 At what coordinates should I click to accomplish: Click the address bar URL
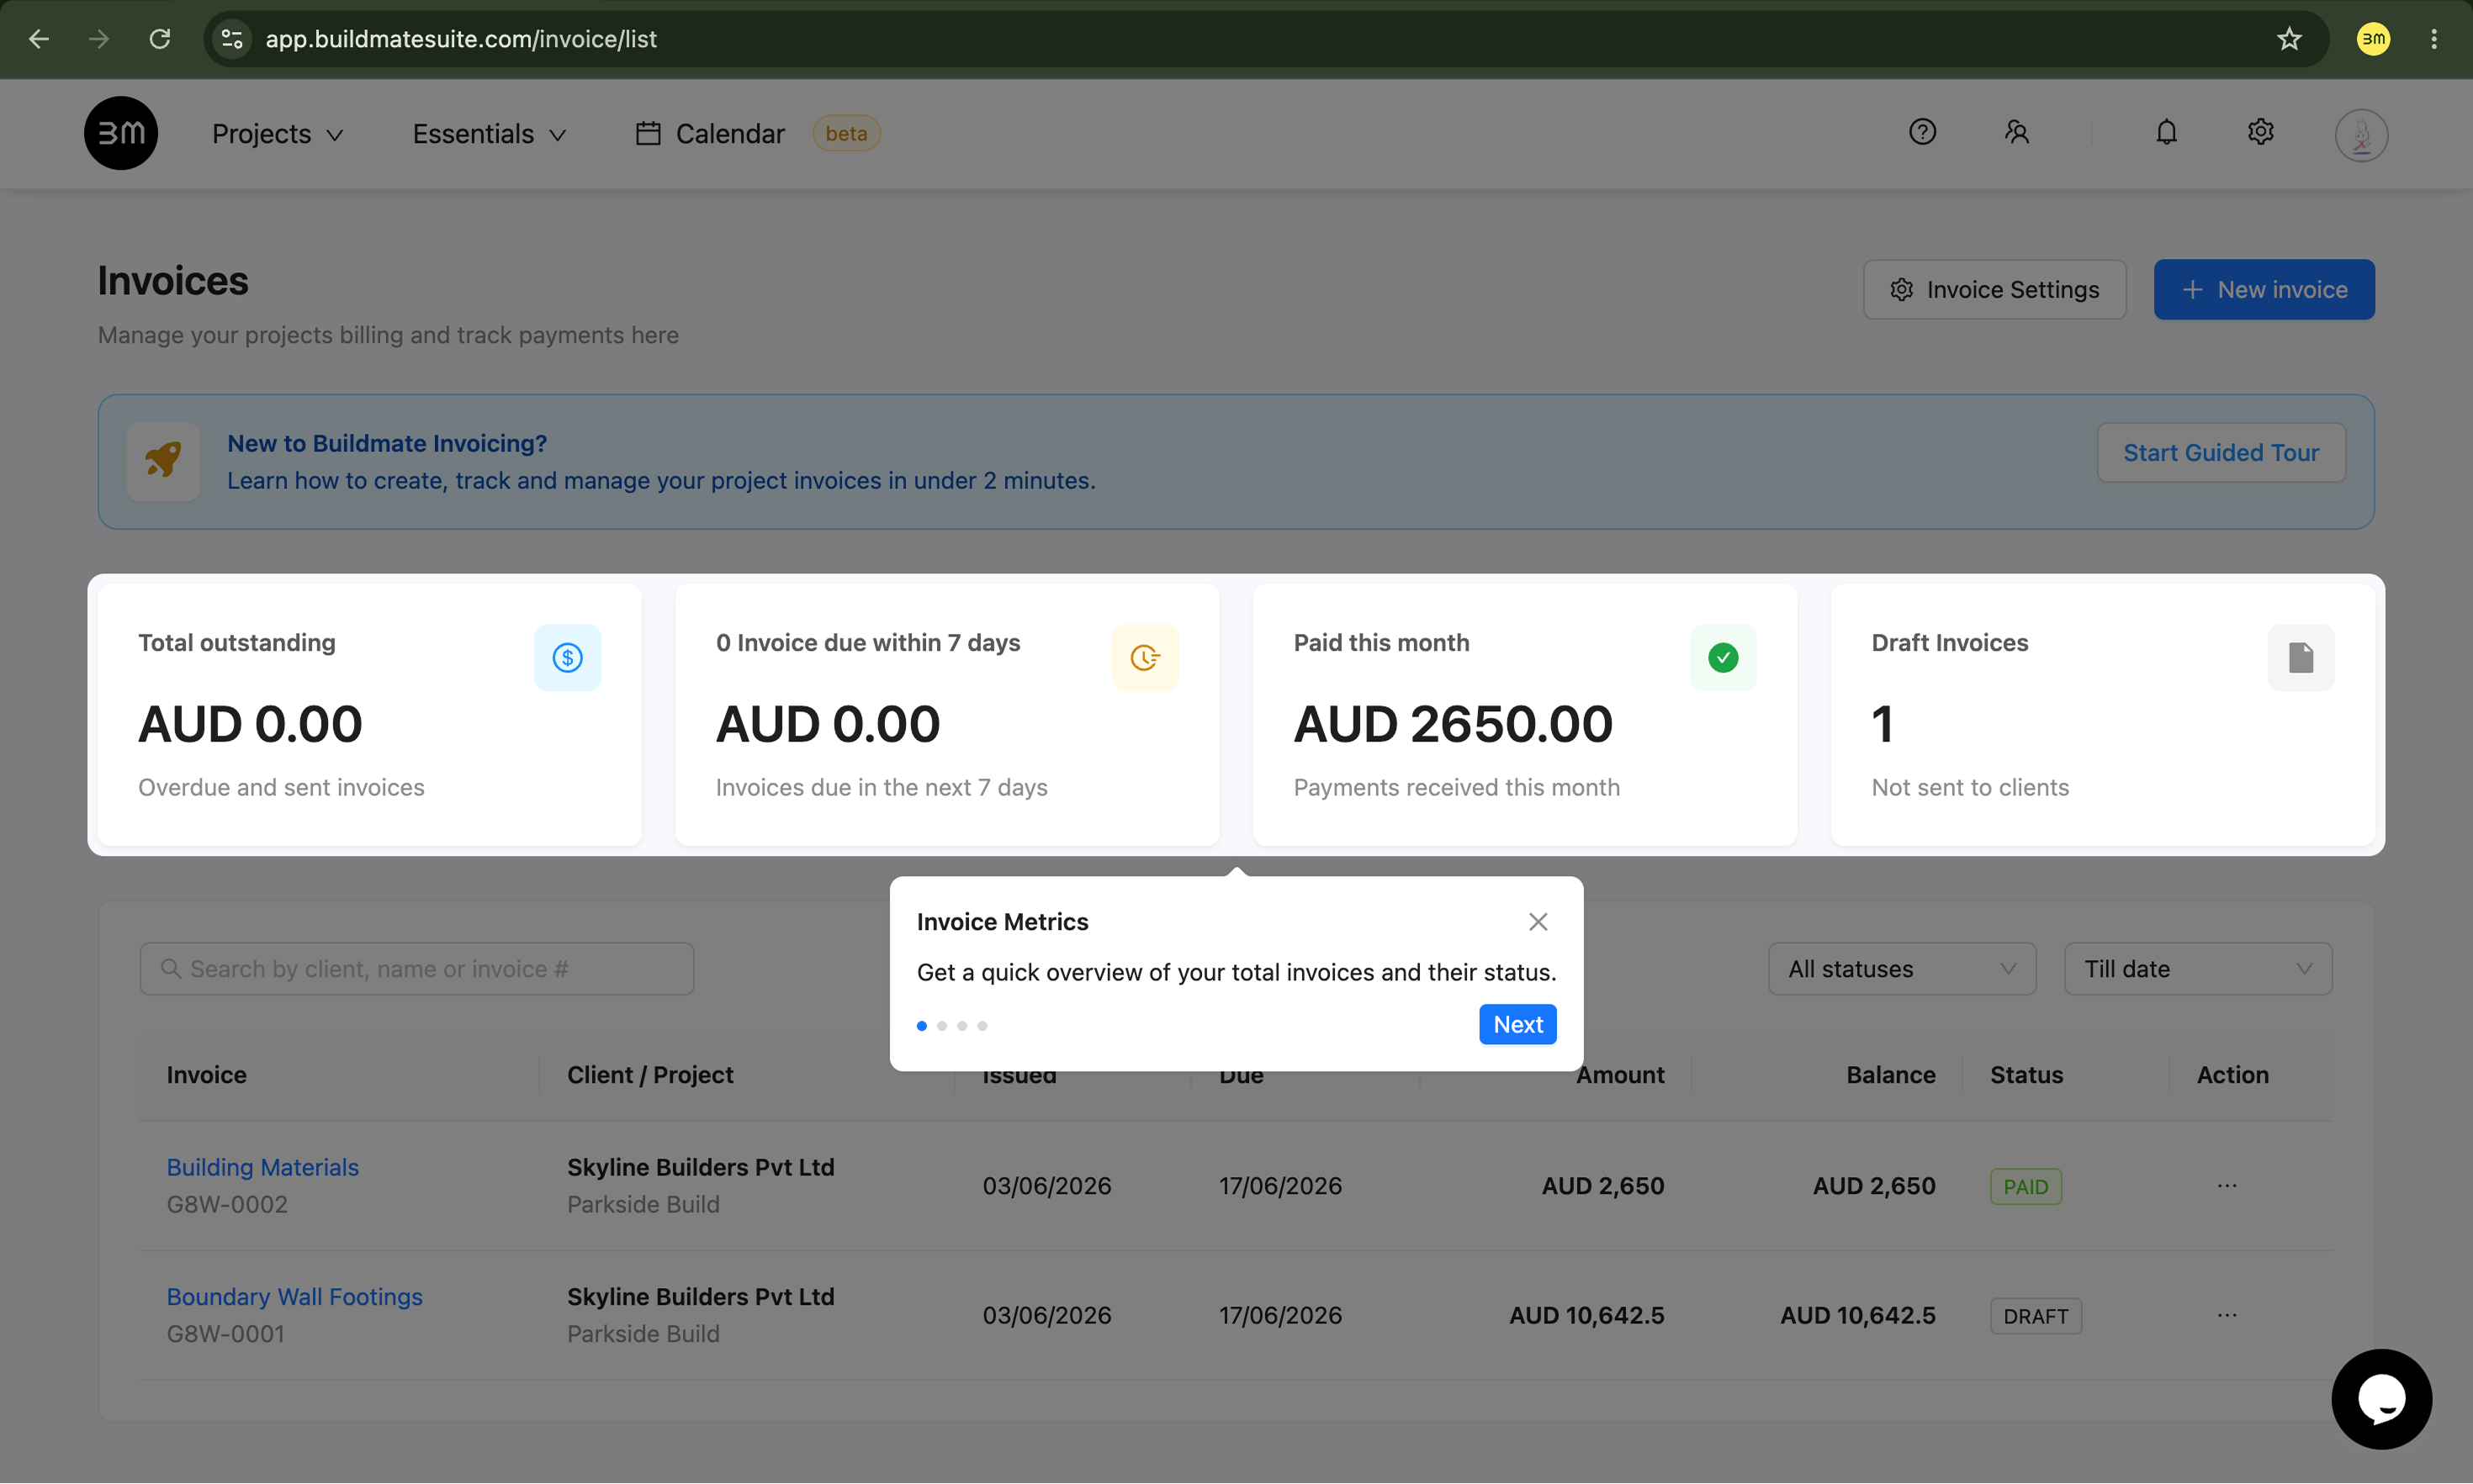(x=460, y=39)
